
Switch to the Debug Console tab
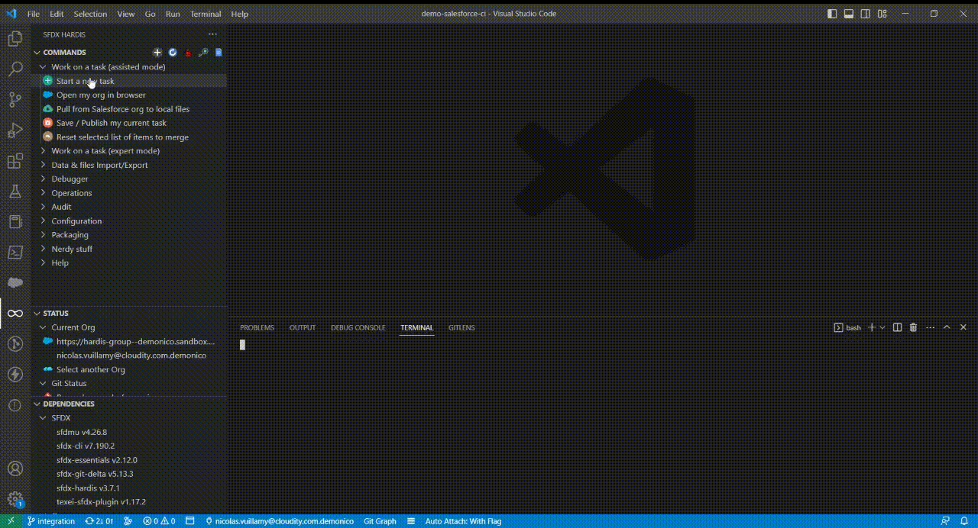click(358, 327)
